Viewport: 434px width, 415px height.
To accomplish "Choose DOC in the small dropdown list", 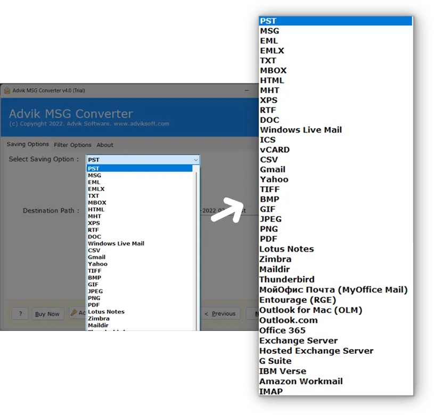I will click(94, 237).
